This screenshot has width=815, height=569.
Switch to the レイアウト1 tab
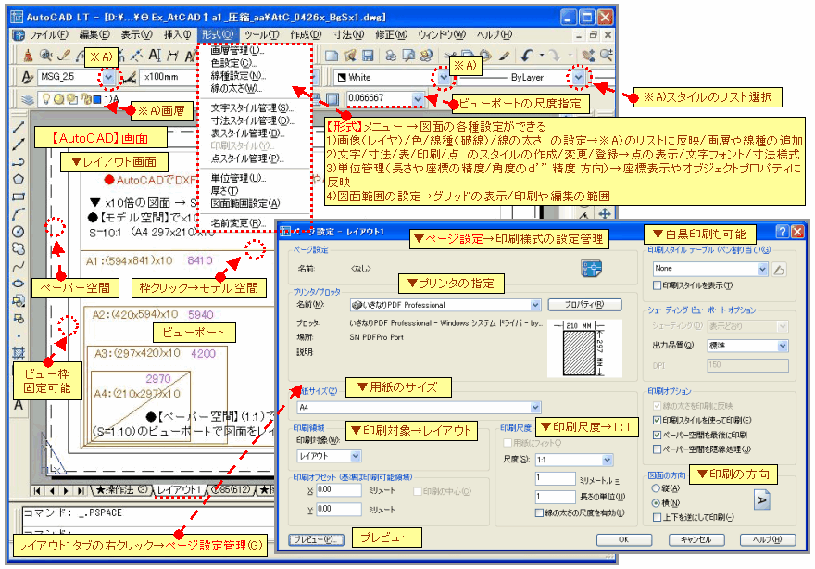point(178,490)
